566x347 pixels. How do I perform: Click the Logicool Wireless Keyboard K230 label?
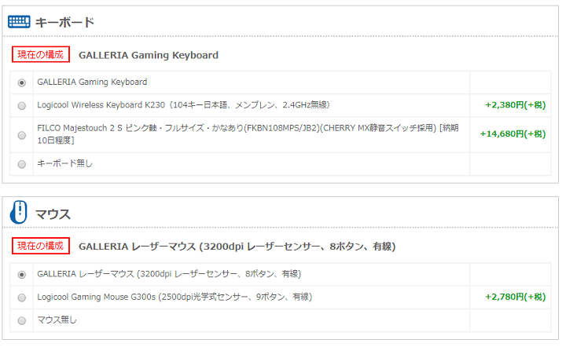click(183, 105)
